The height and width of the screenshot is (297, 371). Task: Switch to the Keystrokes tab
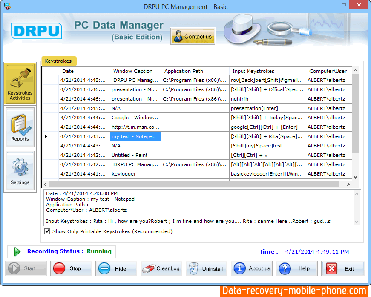pos(58,61)
